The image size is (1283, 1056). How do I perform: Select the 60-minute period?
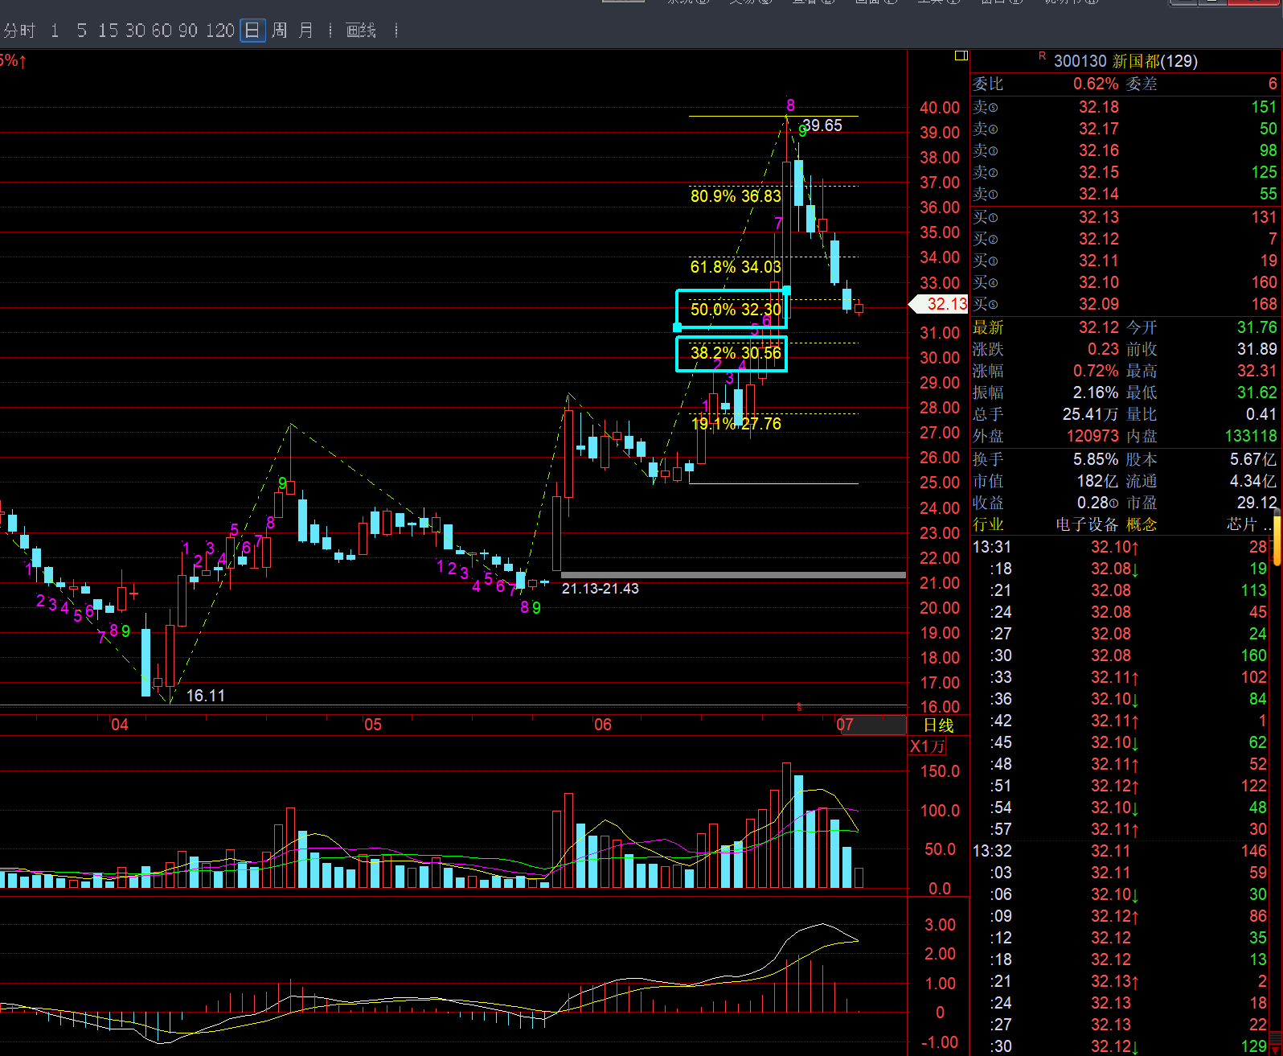point(162,31)
